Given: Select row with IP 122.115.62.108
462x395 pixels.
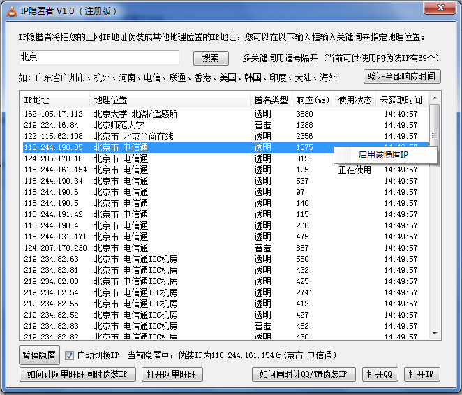Looking at the screenshot, I should 225,136.
